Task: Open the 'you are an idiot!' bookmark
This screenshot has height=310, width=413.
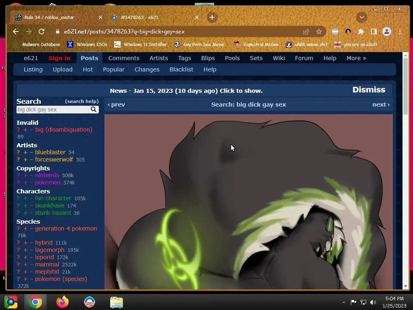Action: [x=355, y=44]
